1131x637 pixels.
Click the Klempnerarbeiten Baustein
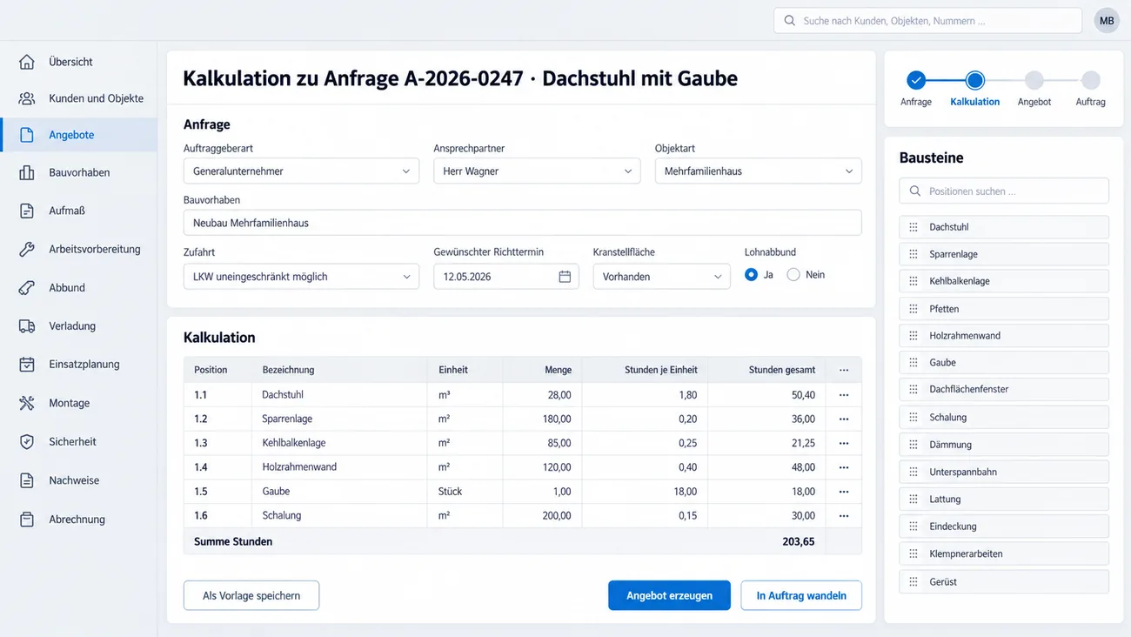coord(1004,554)
